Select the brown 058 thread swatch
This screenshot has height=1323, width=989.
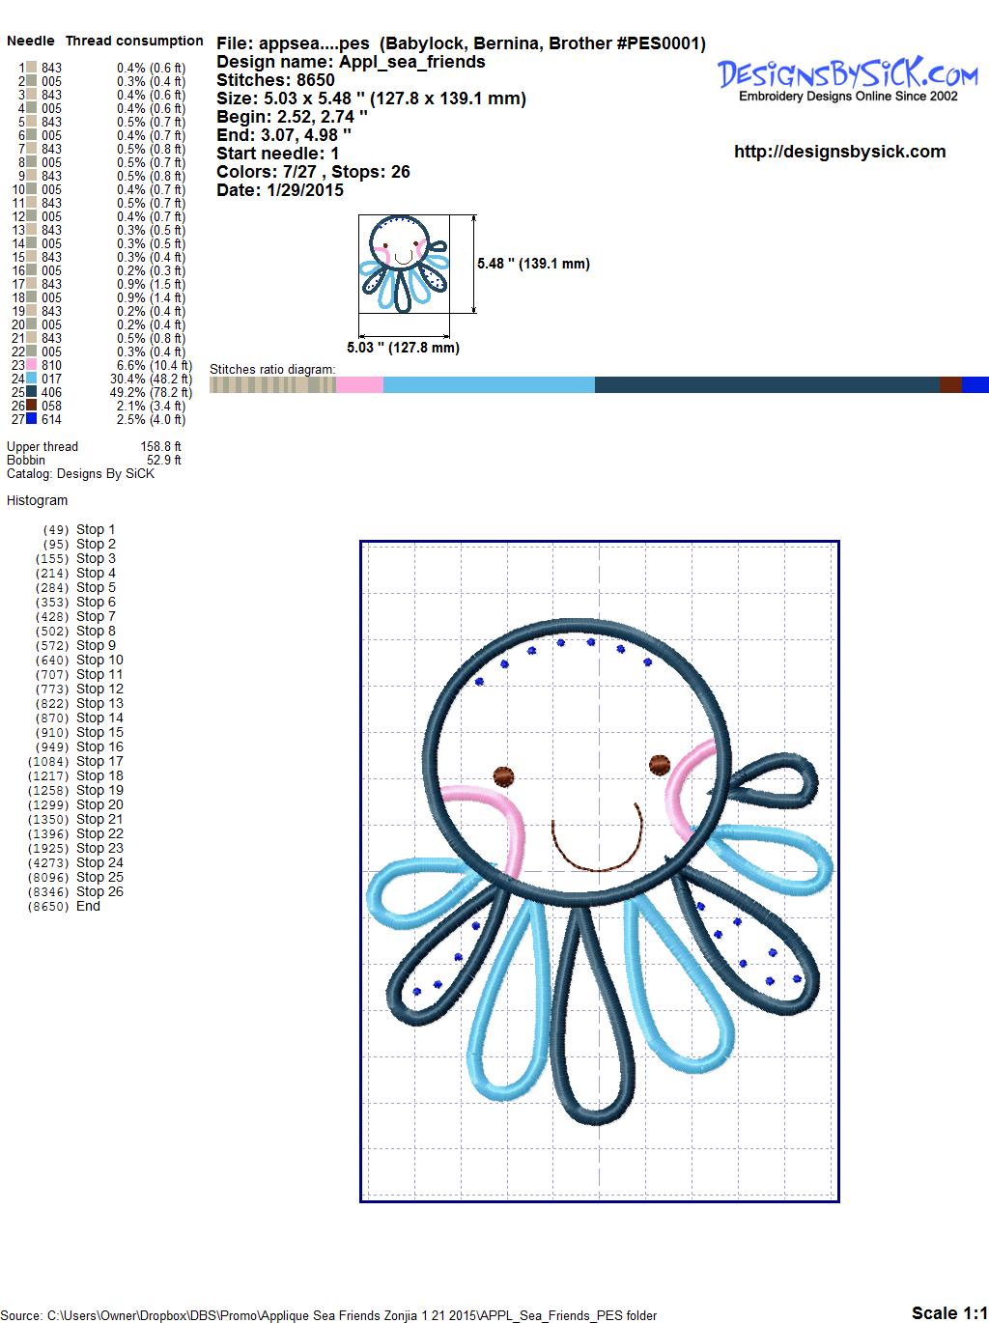pos(32,406)
